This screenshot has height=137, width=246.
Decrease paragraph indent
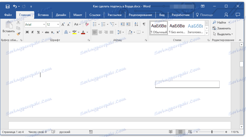pyautogui.click(x=122, y=24)
